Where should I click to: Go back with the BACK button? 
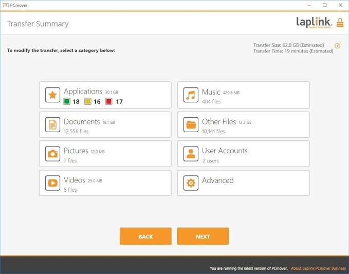pos(145,236)
